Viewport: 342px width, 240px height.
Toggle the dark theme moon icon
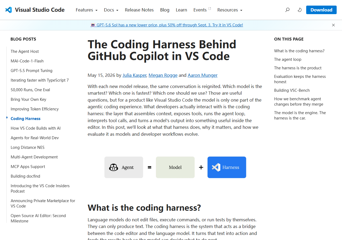tap(300, 10)
